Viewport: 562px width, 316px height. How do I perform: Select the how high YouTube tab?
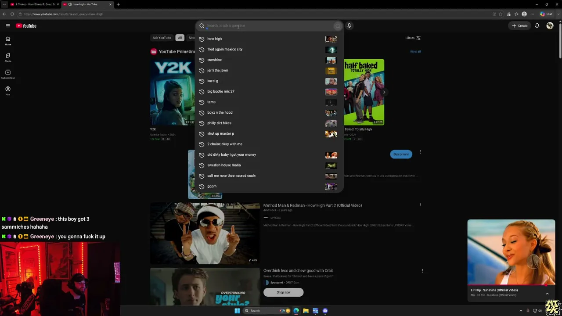(86, 4)
